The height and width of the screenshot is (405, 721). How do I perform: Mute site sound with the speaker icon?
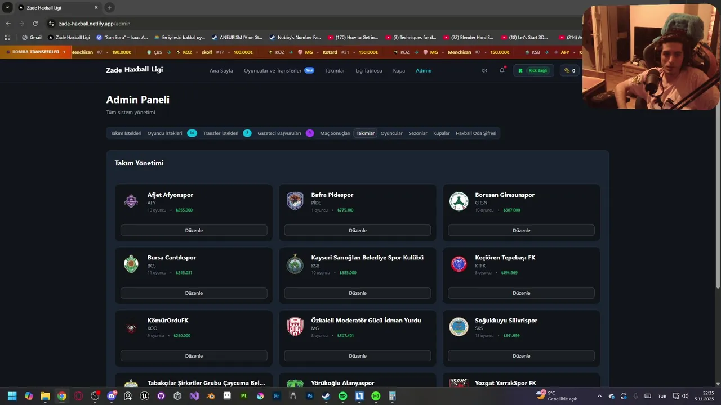(x=484, y=71)
